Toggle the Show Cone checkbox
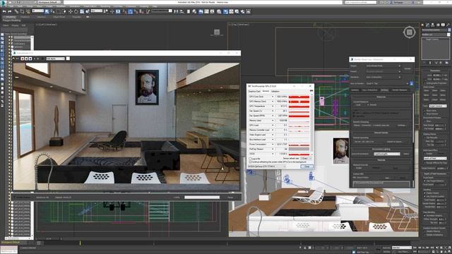452x254 pixels. [x=424, y=111]
